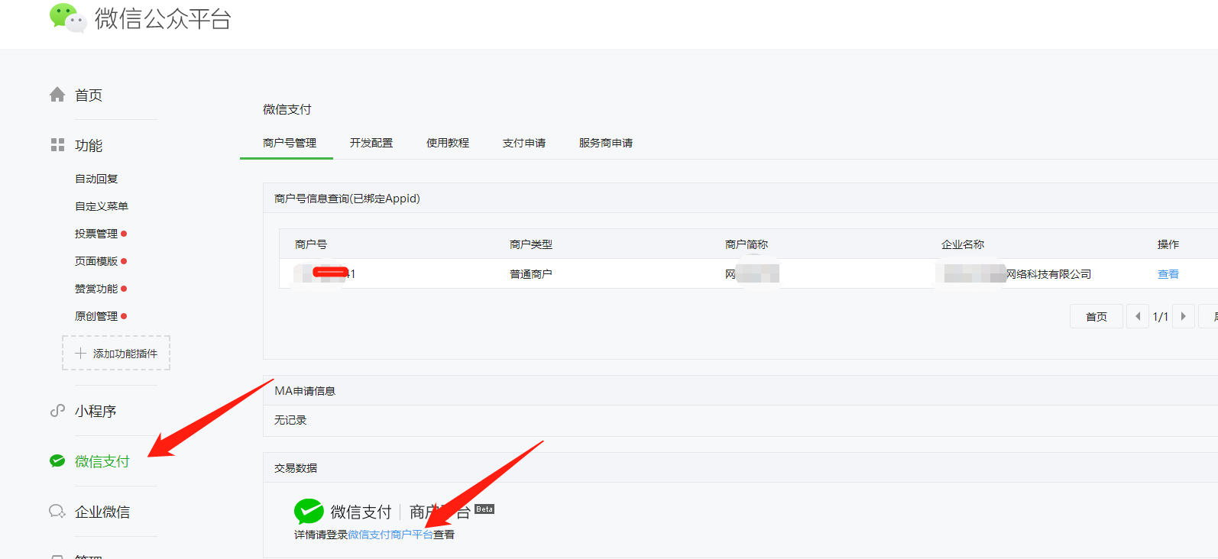Image resolution: width=1218 pixels, height=559 pixels.
Task: Click the 交易数据 section heading
Action: coord(296,468)
